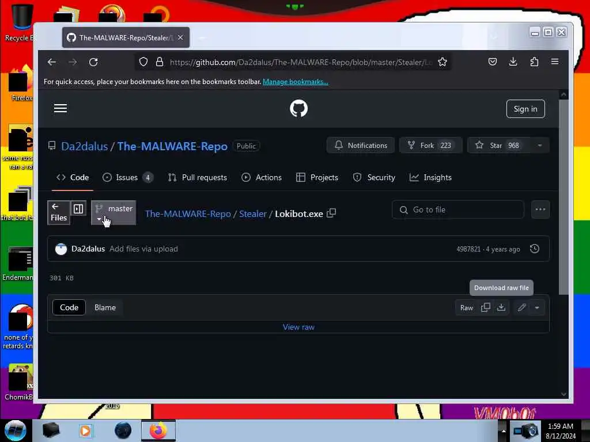Go back to Files list
Screen dimensions: 590x442
59,213
